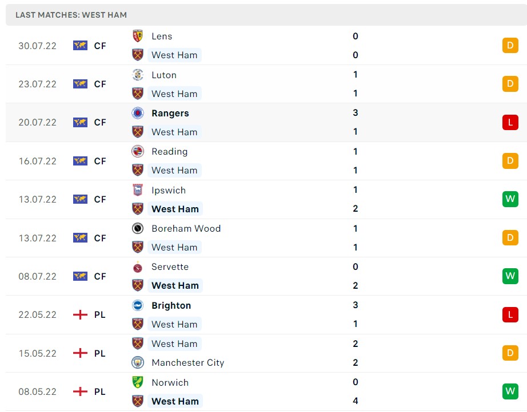Click the Ipswich club crest icon
This screenshot has height=412, width=527.
click(x=137, y=190)
